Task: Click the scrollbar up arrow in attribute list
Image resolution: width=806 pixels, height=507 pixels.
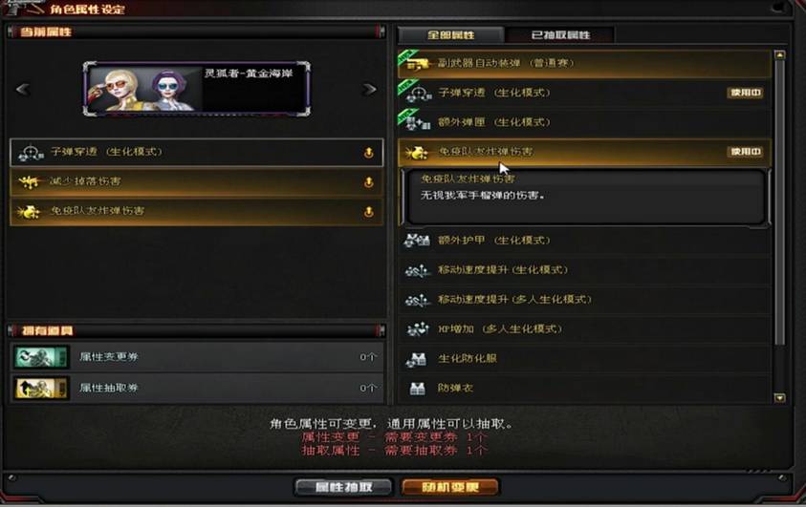Action: tap(780, 55)
